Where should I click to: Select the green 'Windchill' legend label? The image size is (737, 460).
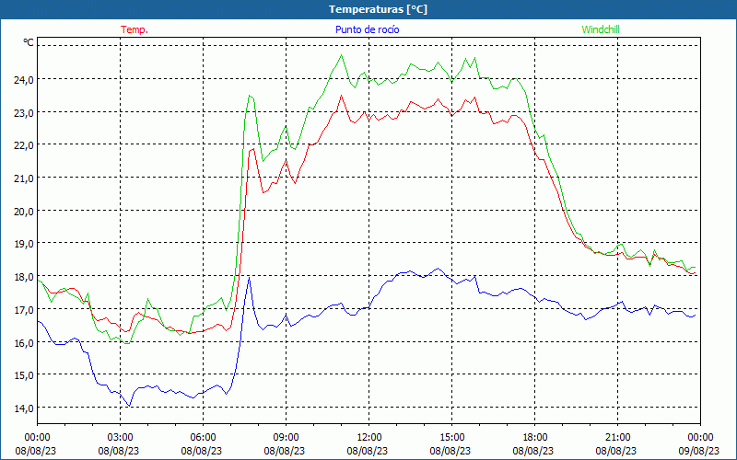coord(601,29)
